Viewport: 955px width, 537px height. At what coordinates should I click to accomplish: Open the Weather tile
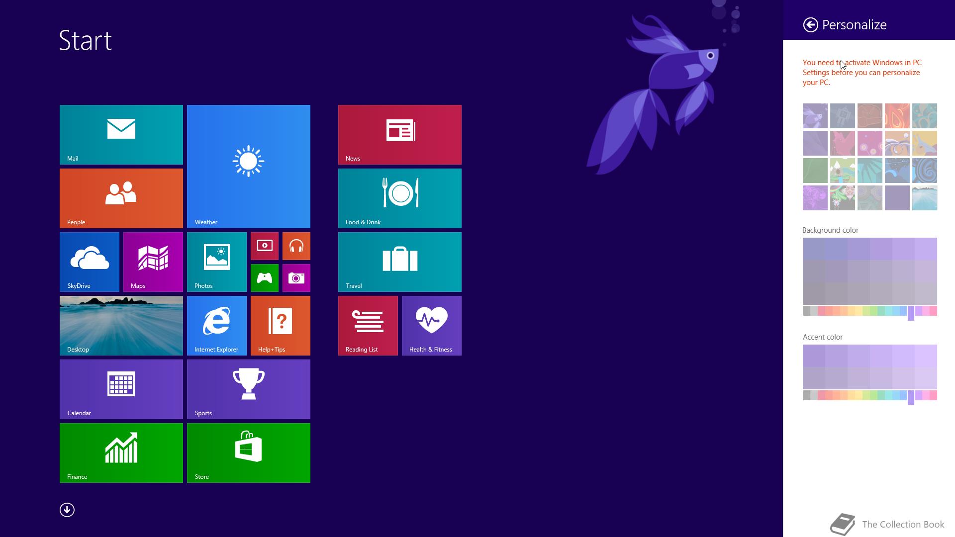(248, 166)
